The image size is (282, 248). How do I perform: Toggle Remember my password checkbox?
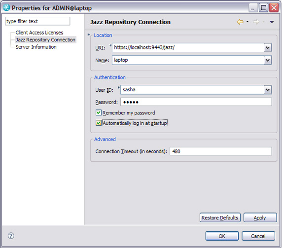[x=99, y=113]
